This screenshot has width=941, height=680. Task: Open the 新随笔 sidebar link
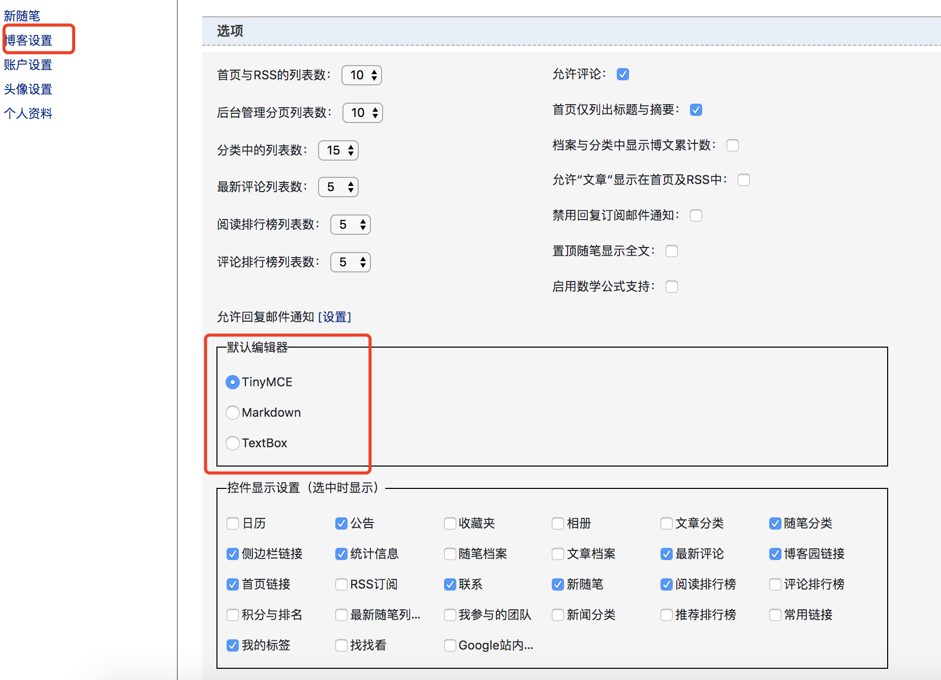pos(22,16)
